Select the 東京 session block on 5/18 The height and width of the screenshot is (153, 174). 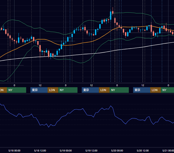(x=39, y=90)
